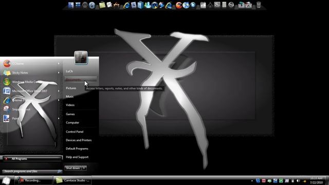Click the blue info circle icon in the dock
Image resolution: width=329 pixels, height=185 pixels.
[x=92, y=5]
